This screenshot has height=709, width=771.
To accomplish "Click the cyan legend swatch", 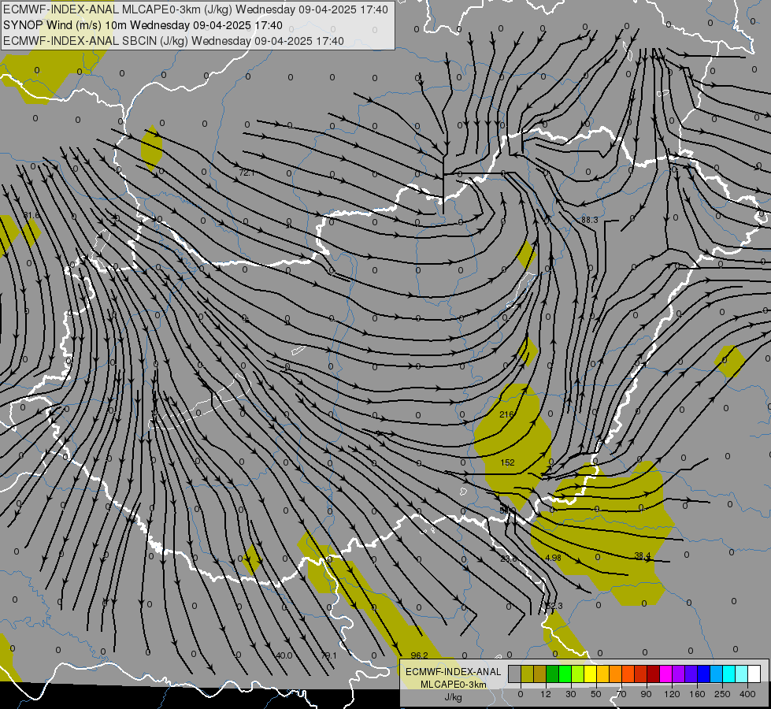I will coord(728,674).
